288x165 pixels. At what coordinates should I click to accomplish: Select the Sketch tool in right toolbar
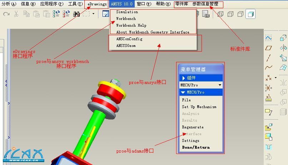pos(269,38)
